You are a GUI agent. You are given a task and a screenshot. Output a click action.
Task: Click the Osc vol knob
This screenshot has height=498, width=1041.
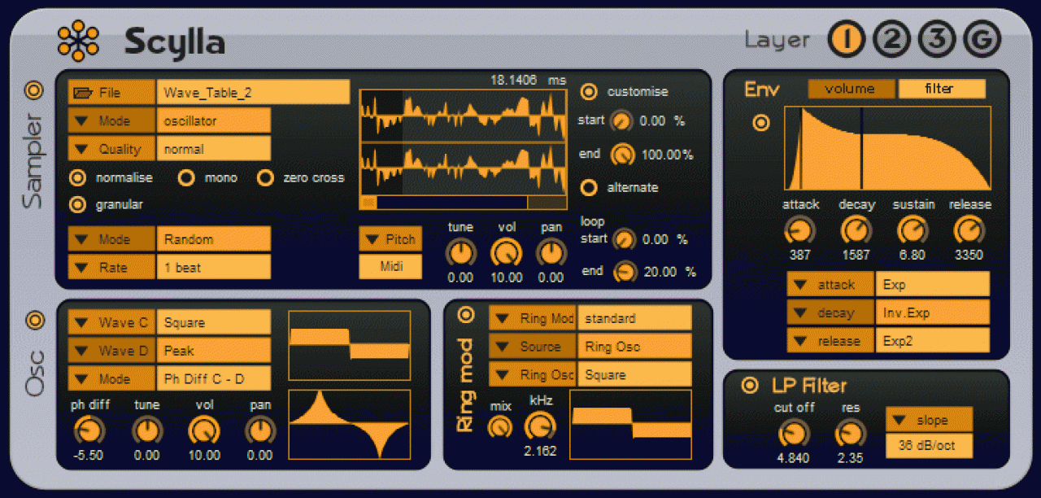point(203,430)
